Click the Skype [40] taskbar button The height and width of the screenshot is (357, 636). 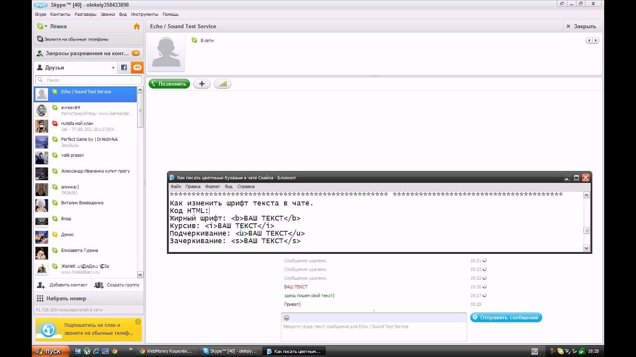230,351
